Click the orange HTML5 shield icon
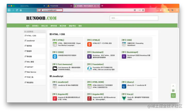 tap(89, 44)
